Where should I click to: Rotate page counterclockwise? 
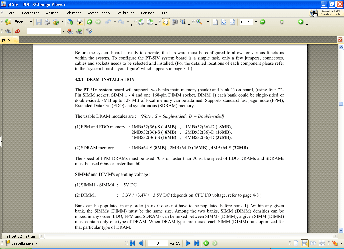141,22
